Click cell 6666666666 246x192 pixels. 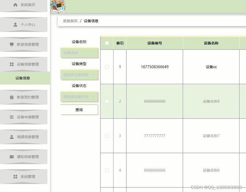click(154, 170)
